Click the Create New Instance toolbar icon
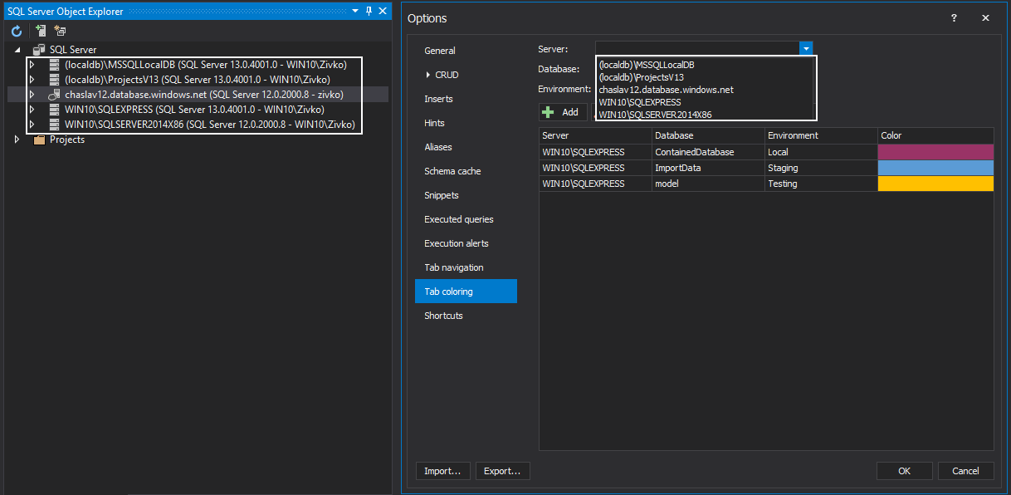The image size is (1011, 495). (x=58, y=30)
